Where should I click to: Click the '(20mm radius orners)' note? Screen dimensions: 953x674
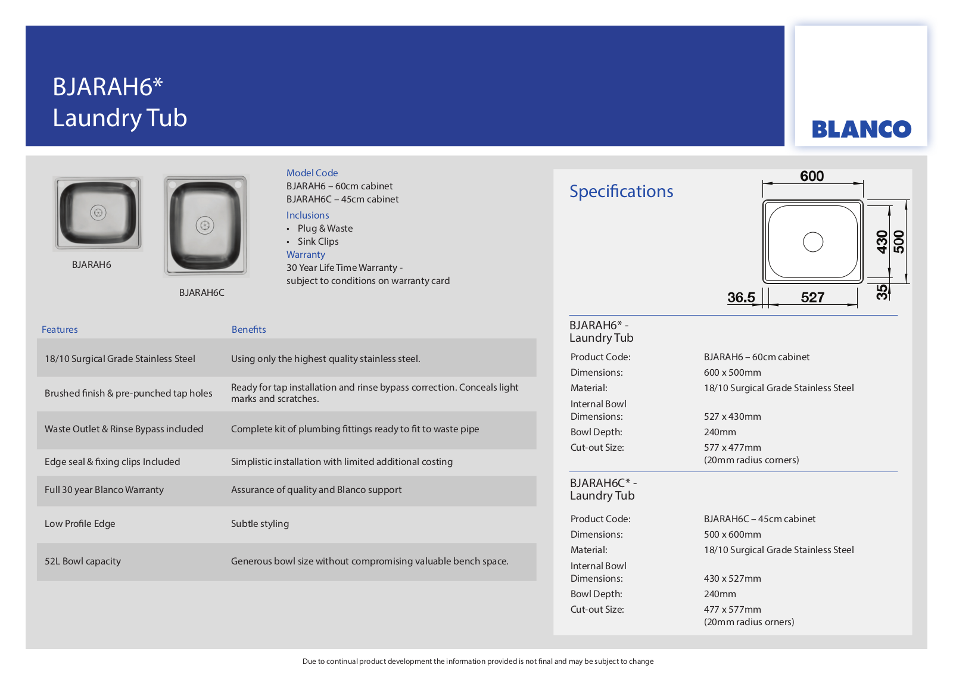pyautogui.click(x=749, y=622)
